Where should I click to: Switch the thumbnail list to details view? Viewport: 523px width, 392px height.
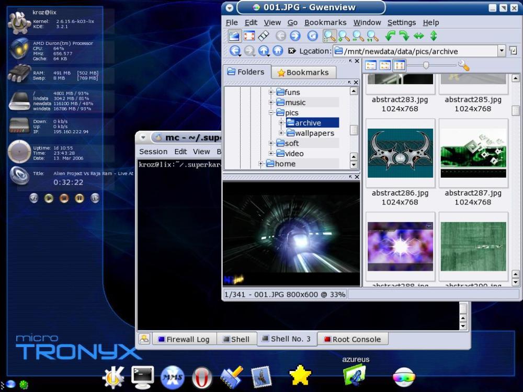(371, 65)
